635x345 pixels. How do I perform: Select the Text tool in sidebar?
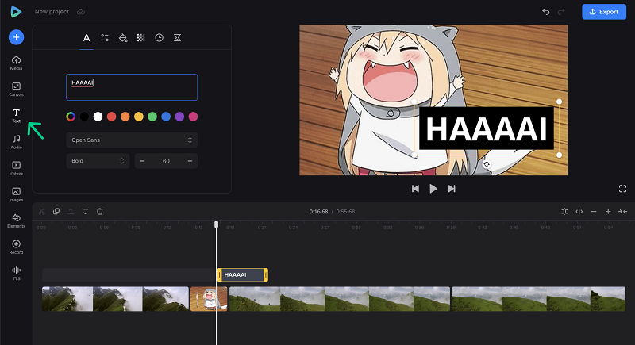tap(16, 116)
